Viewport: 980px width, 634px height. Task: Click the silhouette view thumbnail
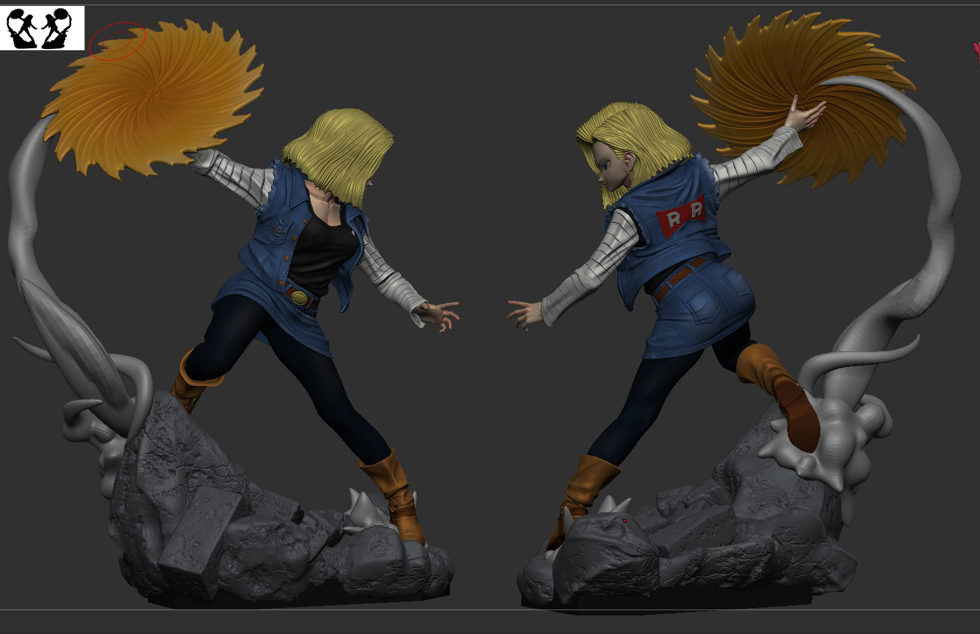(x=42, y=28)
